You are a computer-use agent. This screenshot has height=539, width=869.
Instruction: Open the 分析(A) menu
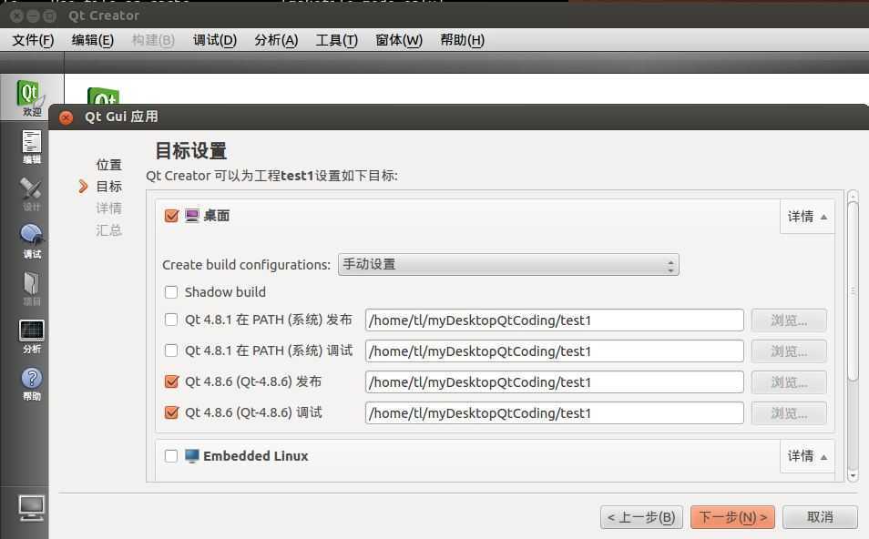(x=276, y=40)
